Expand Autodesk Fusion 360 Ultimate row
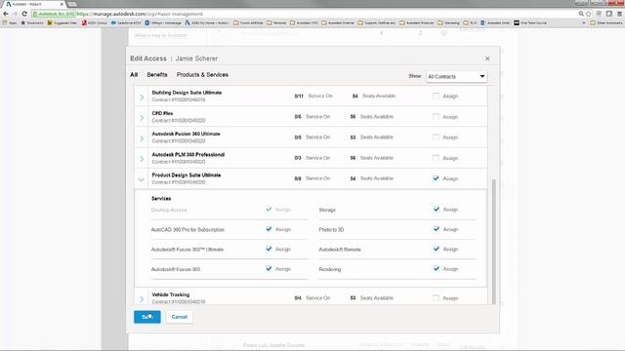Viewport: 625px width, 351px height. pyautogui.click(x=142, y=138)
